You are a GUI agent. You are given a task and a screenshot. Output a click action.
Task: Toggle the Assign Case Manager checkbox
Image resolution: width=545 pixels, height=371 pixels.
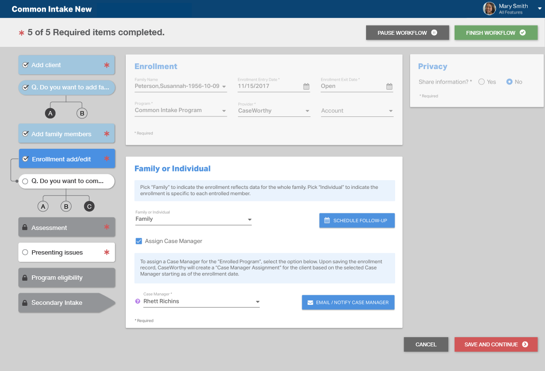(139, 241)
